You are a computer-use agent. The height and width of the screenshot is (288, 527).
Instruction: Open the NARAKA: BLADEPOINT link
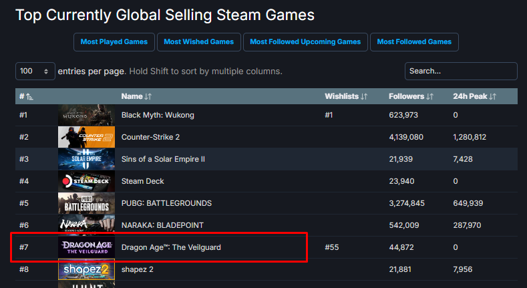pyautogui.click(x=162, y=225)
